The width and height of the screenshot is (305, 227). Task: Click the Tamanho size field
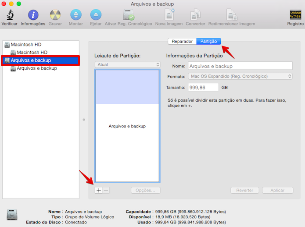click(203, 87)
